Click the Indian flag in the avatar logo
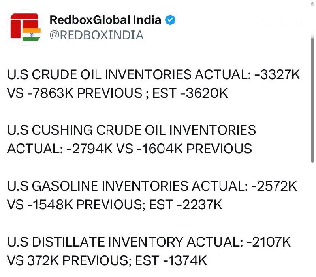Screen dimensions: 316x277 pos(32,35)
